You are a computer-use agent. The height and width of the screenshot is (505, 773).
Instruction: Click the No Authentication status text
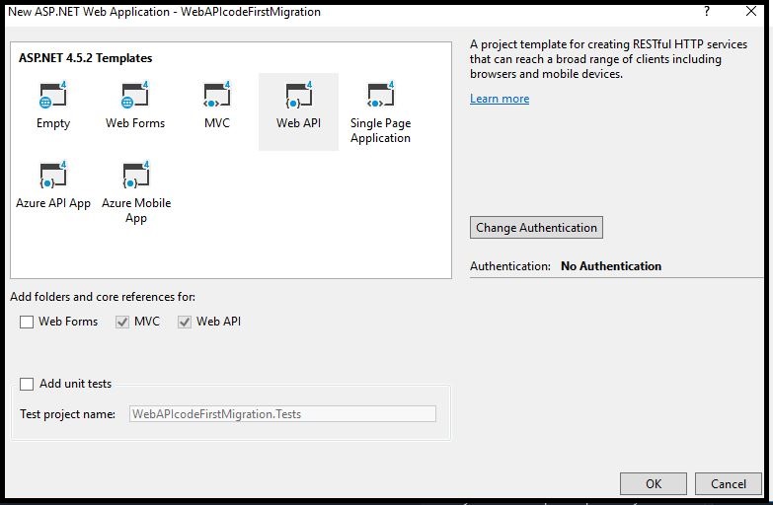611,266
